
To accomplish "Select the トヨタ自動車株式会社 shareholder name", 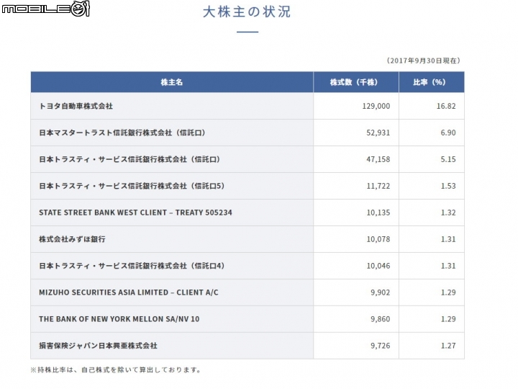I will 76,106.
